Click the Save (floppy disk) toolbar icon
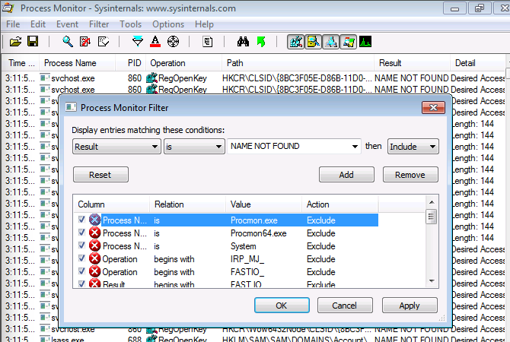This screenshot has width=510, height=342. point(33,41)
